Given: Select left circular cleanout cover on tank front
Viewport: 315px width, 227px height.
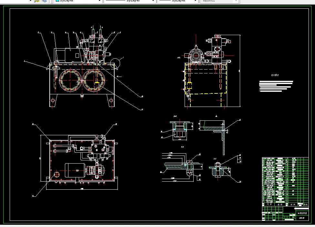Looking at the screenshot, I should click(70, 80).
